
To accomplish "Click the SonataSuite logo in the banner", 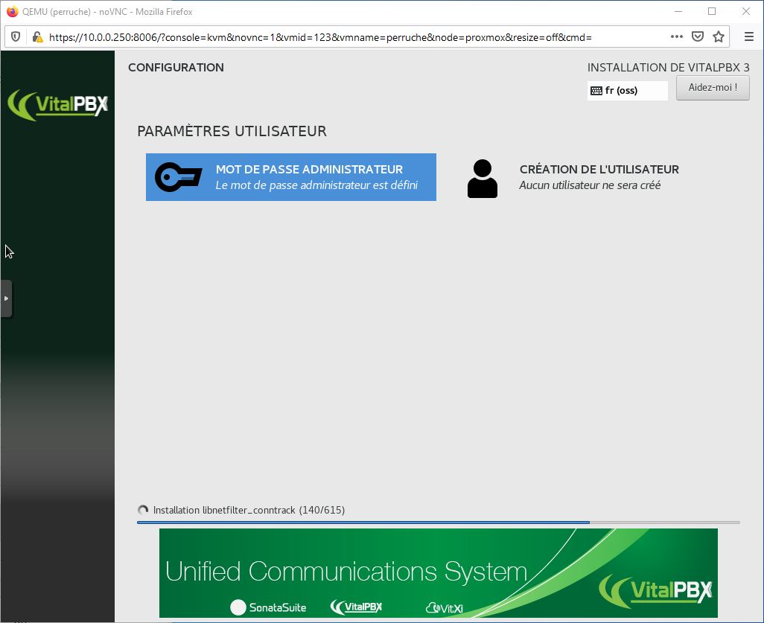I will pos(269,607).
